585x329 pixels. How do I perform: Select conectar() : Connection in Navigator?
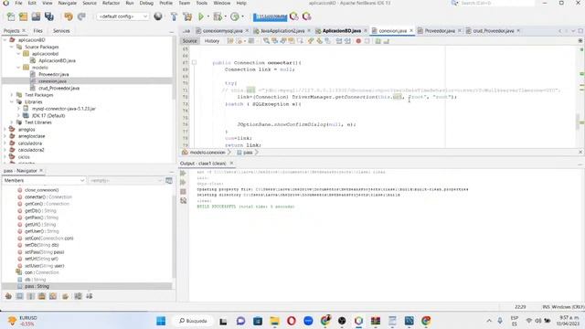[x=48, y=197]
